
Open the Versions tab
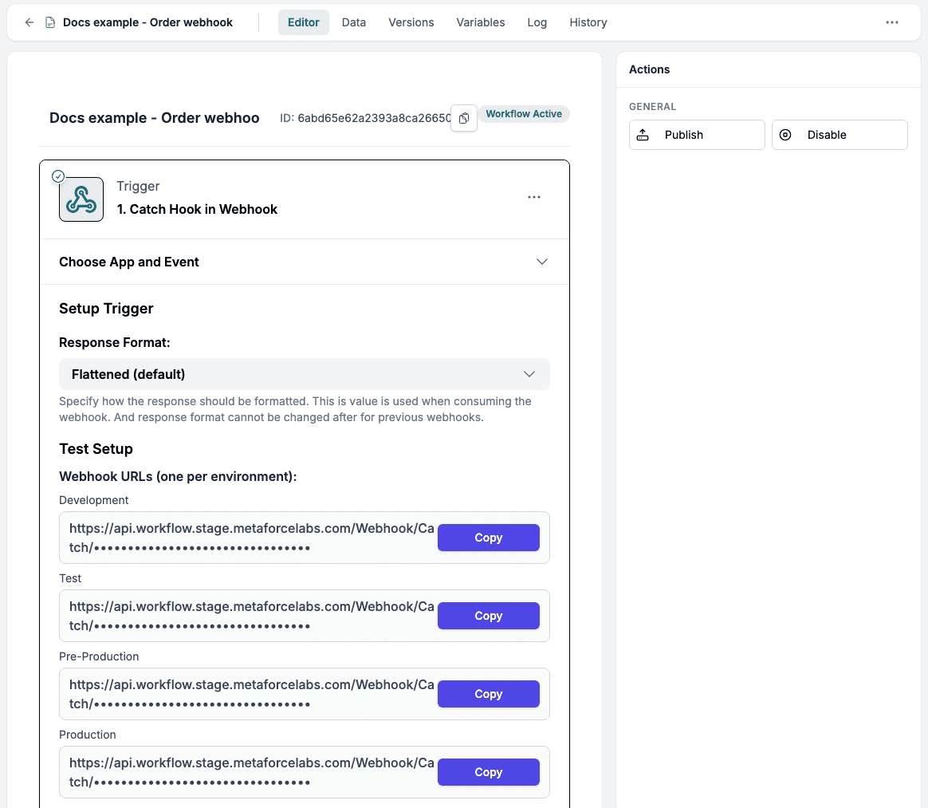[411, 22]
